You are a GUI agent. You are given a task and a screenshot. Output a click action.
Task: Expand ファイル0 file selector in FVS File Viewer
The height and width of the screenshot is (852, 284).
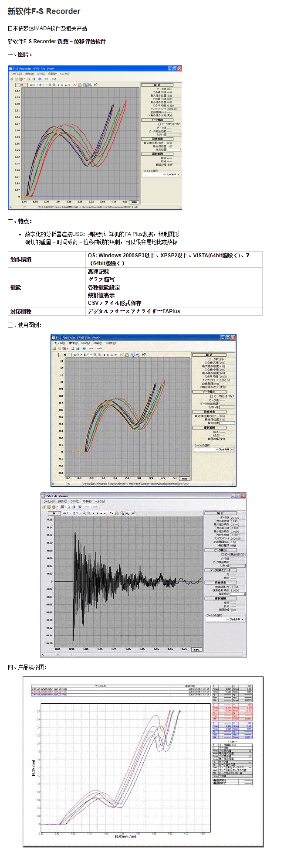pyautogui.click(x=242, y=619)
